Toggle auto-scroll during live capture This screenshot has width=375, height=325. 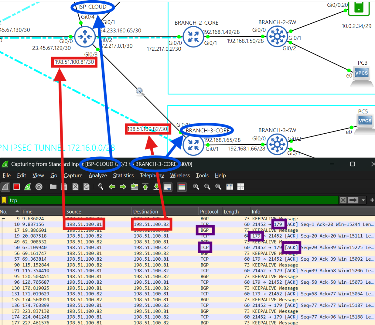168,187
